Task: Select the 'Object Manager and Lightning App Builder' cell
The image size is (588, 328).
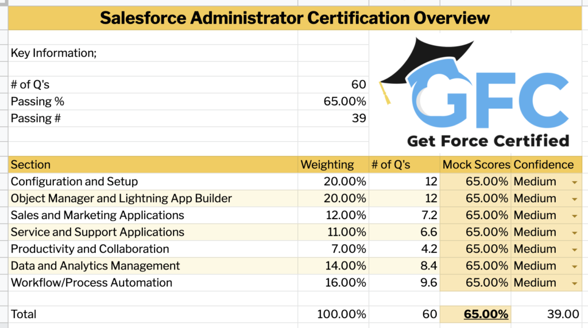Action: 153,198
